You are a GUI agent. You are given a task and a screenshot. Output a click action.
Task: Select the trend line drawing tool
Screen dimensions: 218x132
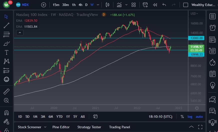[x=6, y=25]
